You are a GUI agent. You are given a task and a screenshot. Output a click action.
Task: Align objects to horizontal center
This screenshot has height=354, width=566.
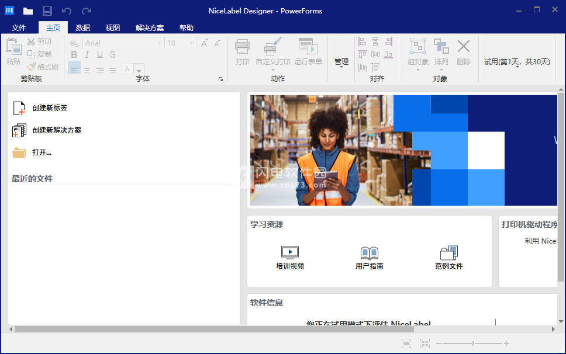tap(375, 42)
